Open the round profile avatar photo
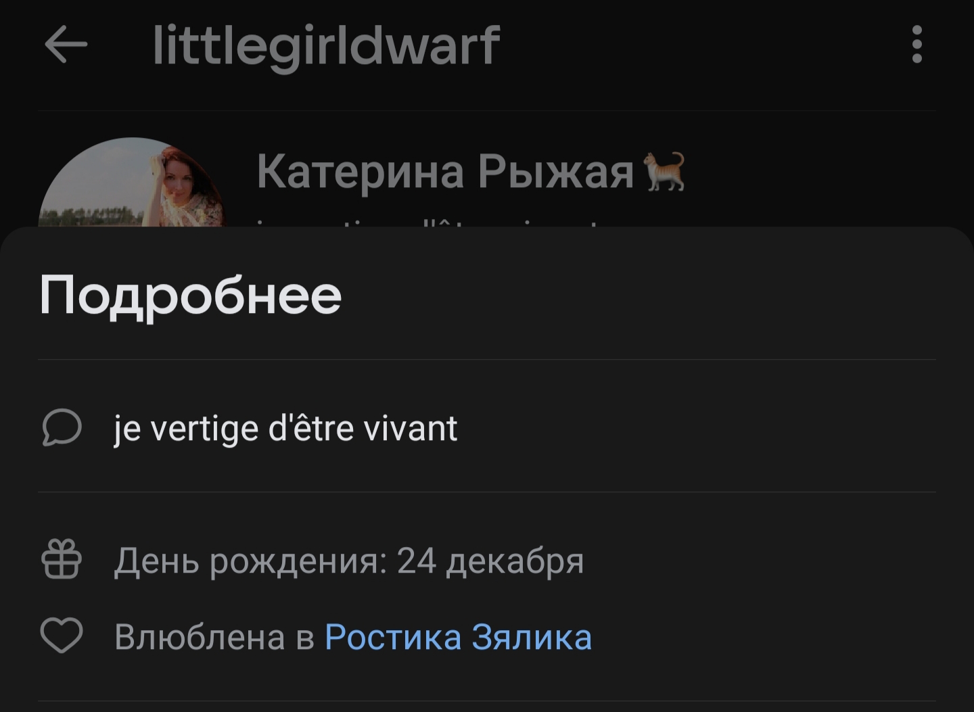Image resolution: width=974 pixels, height=712 pixels. pyautogui.click(x=132, y=182)
